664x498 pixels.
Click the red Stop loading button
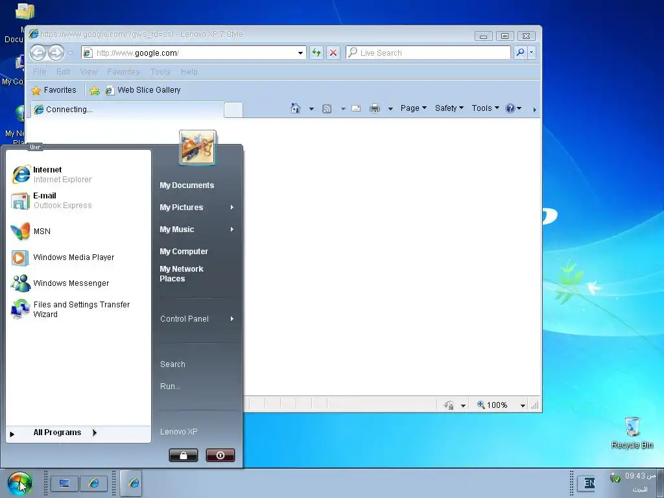[x=333, y=53]
